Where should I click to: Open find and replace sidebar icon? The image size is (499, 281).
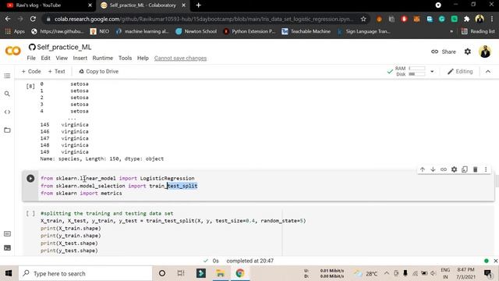pos(7,94)
